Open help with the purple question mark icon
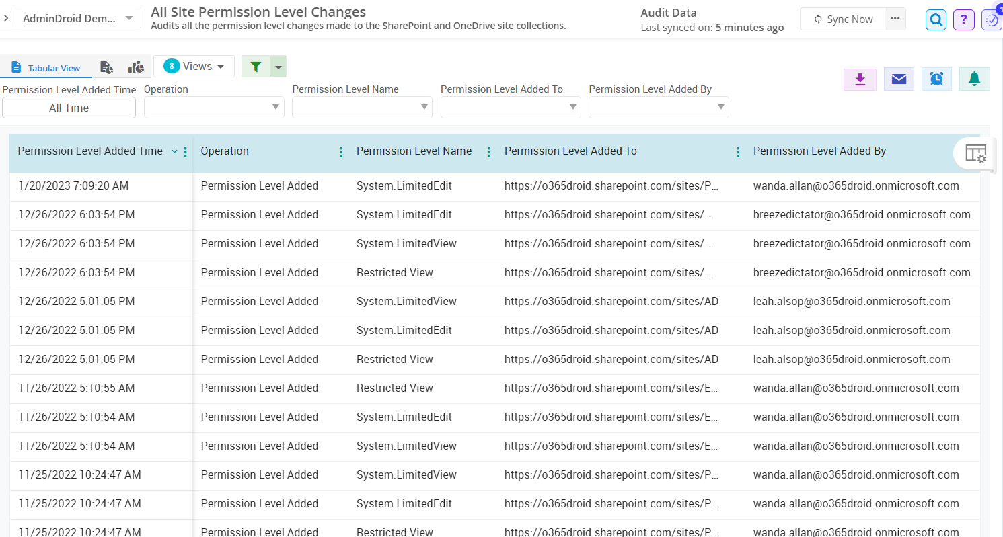 tap(963, 19)
